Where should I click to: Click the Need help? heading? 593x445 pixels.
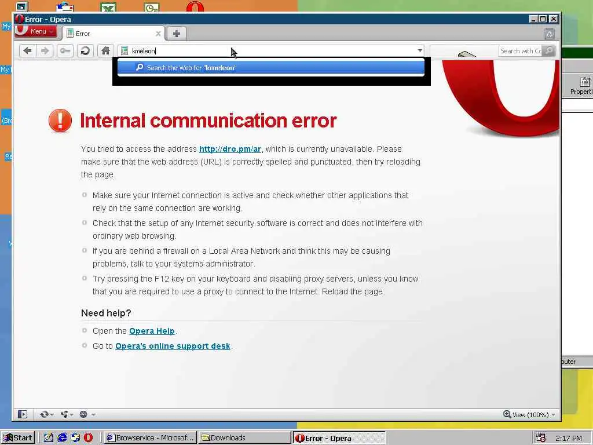[x=106, y=313]
